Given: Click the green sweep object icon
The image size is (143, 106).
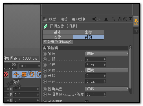Looking at the screenshot, I should click(45, 26).
